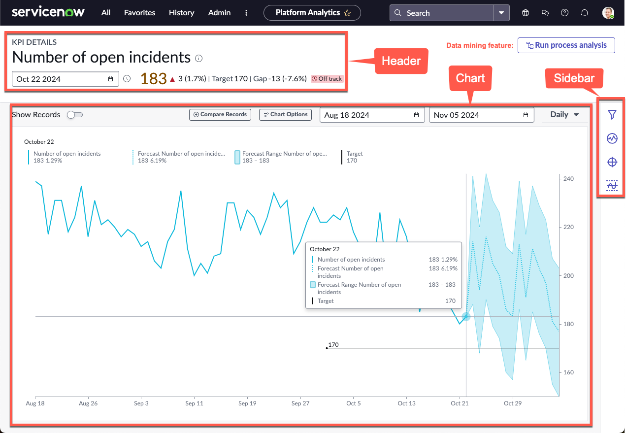Toggle Forecast Number of open incidents legend
The image size is (626, 433).
(179, 157)
